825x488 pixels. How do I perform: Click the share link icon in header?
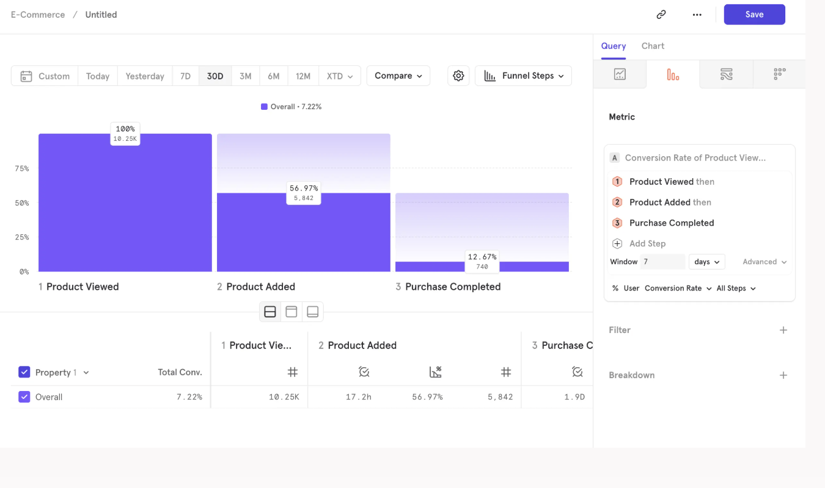coord(661,14)
